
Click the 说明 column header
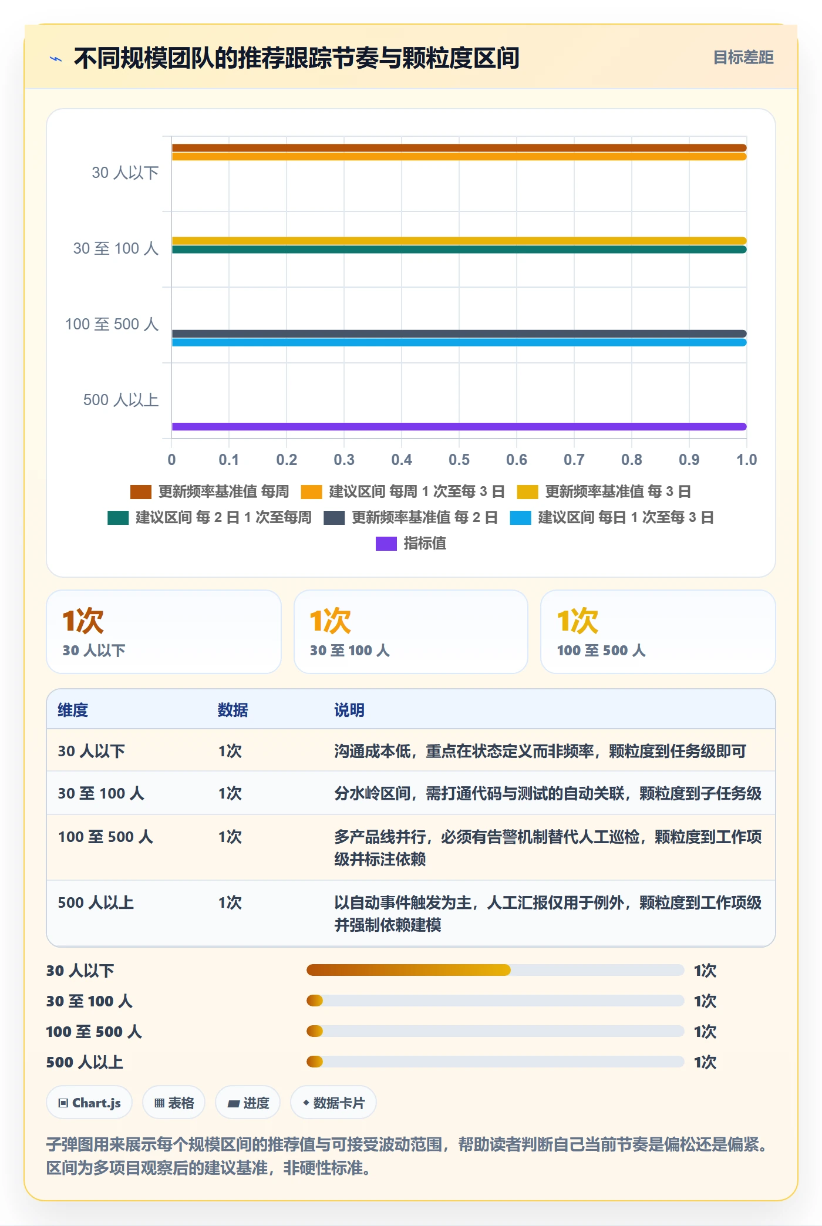349,710
